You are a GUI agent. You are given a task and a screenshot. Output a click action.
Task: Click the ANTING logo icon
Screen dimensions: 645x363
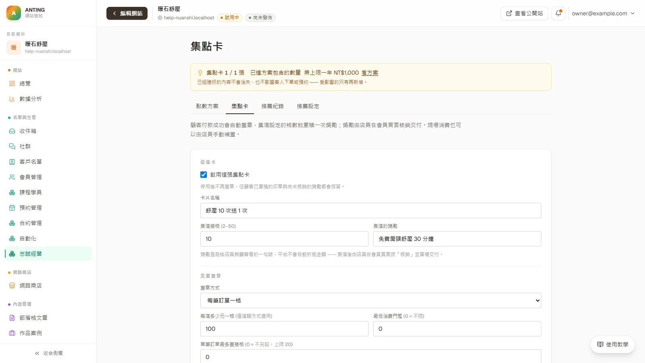coord(14,13)
